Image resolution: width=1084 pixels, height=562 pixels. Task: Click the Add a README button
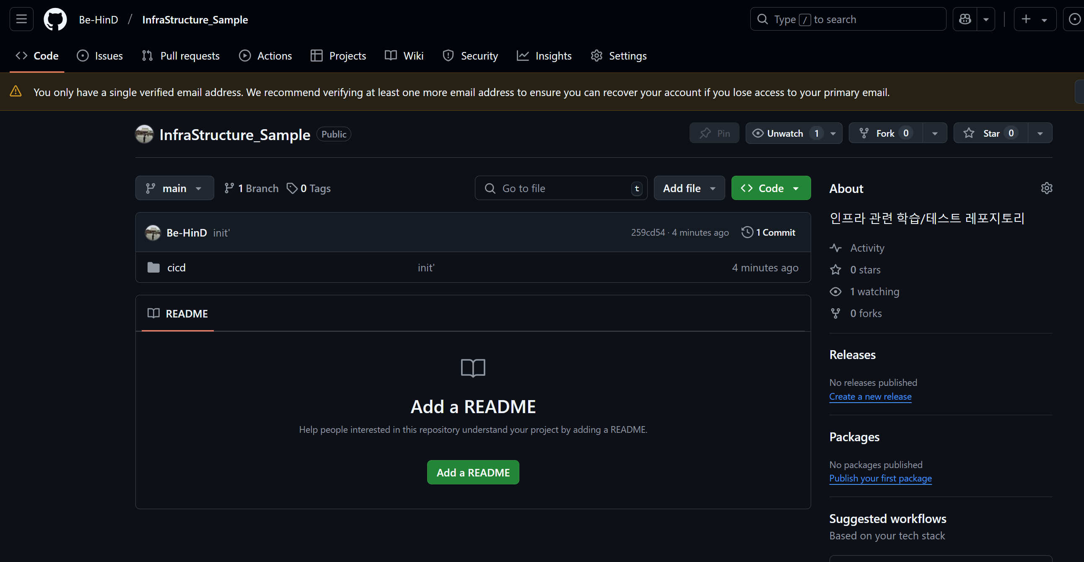(473, 472)
